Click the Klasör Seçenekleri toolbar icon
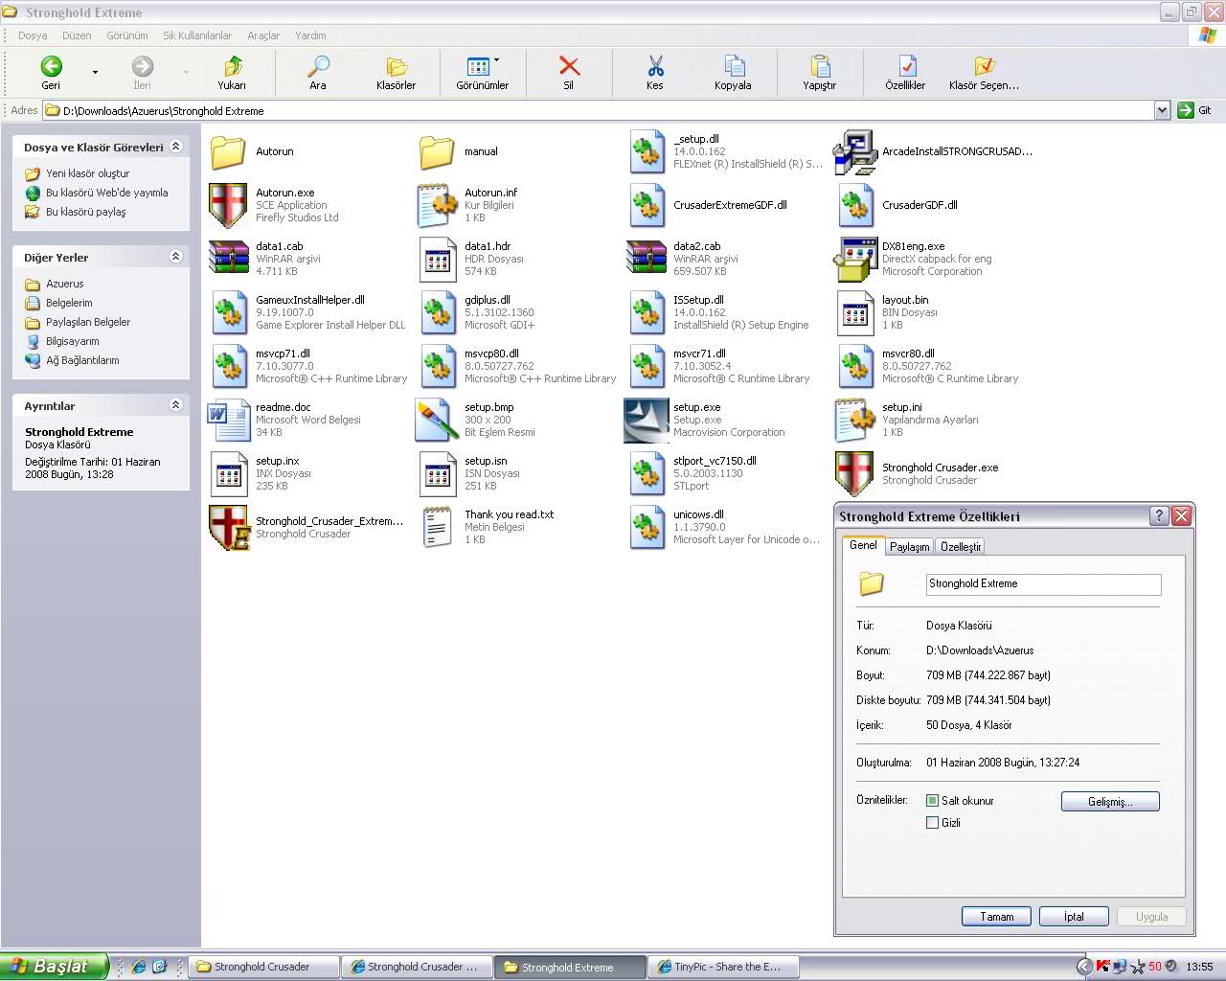Screen dimensions: 1226x981 [x=984, y=66]
